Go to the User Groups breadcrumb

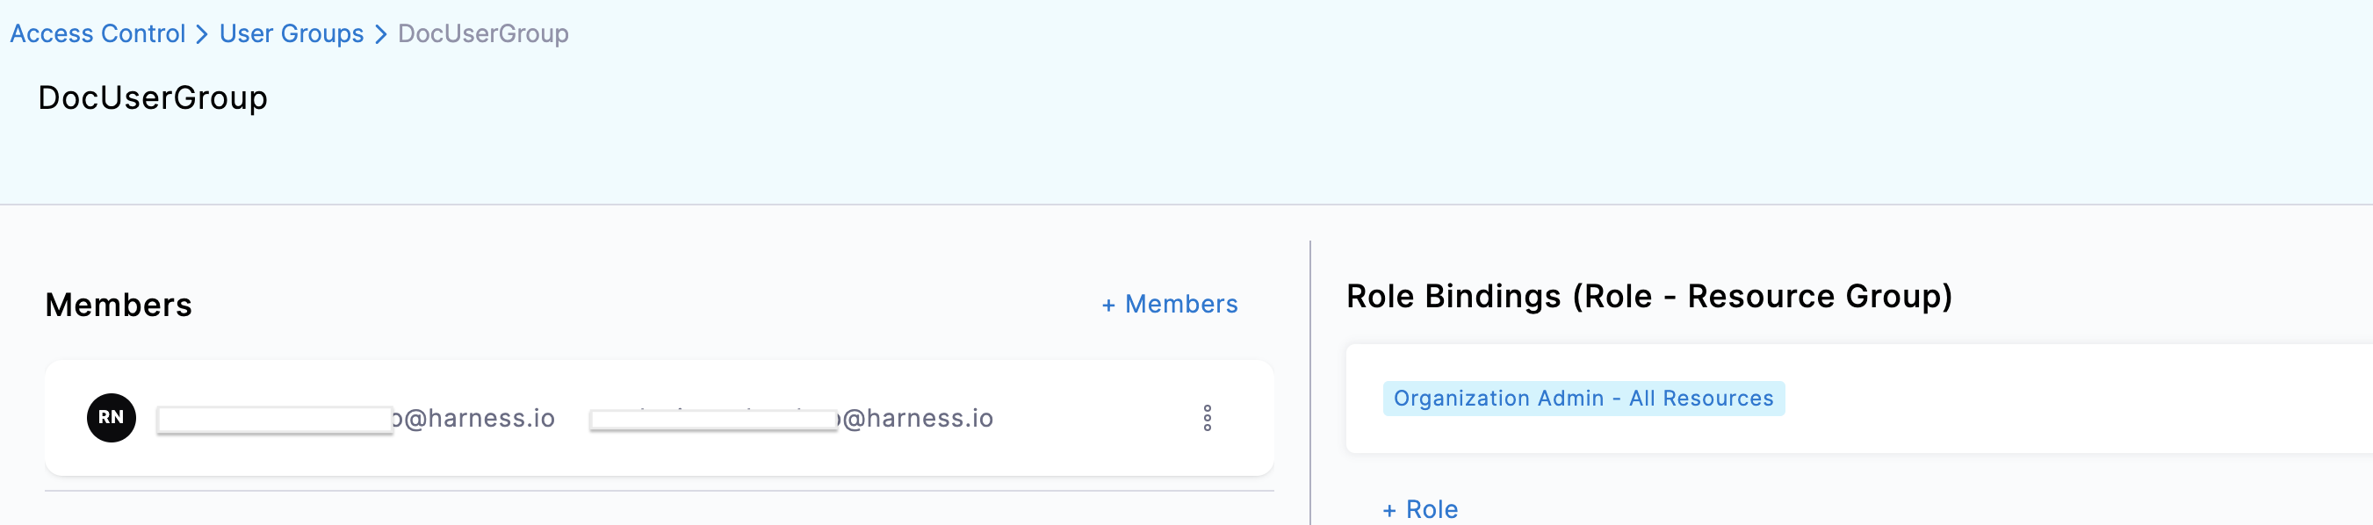pos(291,34)
